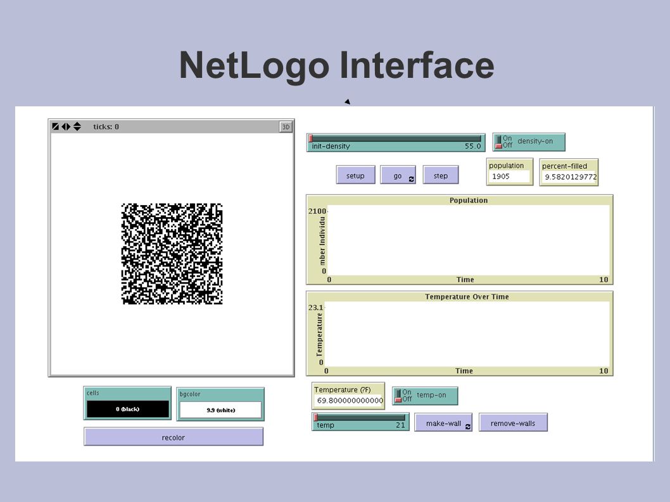
Task: Click the 23.1 y-axis maximum on temperature plot
Action: pos(316,307)
